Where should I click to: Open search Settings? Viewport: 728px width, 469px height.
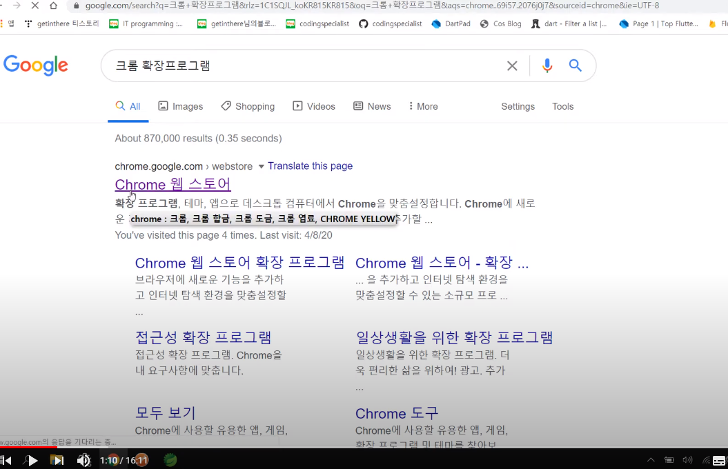(518, 106)
